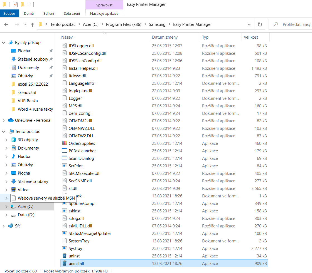Click the sskinst application icon
Screen dimensions: 312x273
tap(65, 211)
